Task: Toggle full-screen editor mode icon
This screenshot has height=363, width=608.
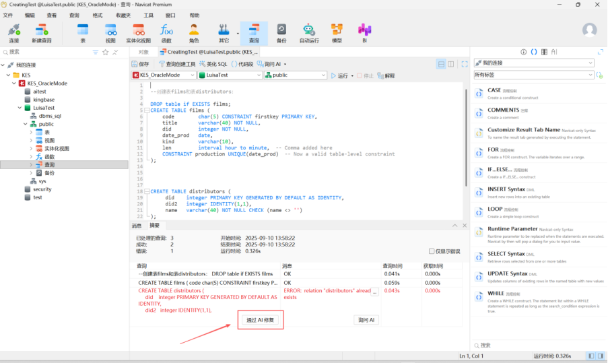Action: coord(464,64)
